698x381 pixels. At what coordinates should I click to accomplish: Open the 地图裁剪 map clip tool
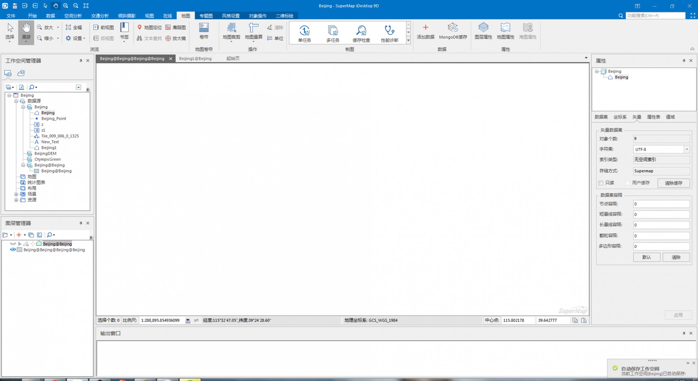(231, 32)
